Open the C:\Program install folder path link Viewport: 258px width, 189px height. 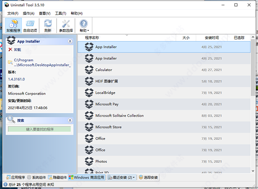(x=42, y=62)
